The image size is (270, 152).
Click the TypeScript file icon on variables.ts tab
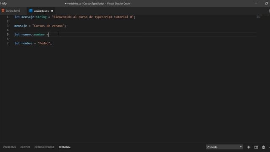point(31,11)
